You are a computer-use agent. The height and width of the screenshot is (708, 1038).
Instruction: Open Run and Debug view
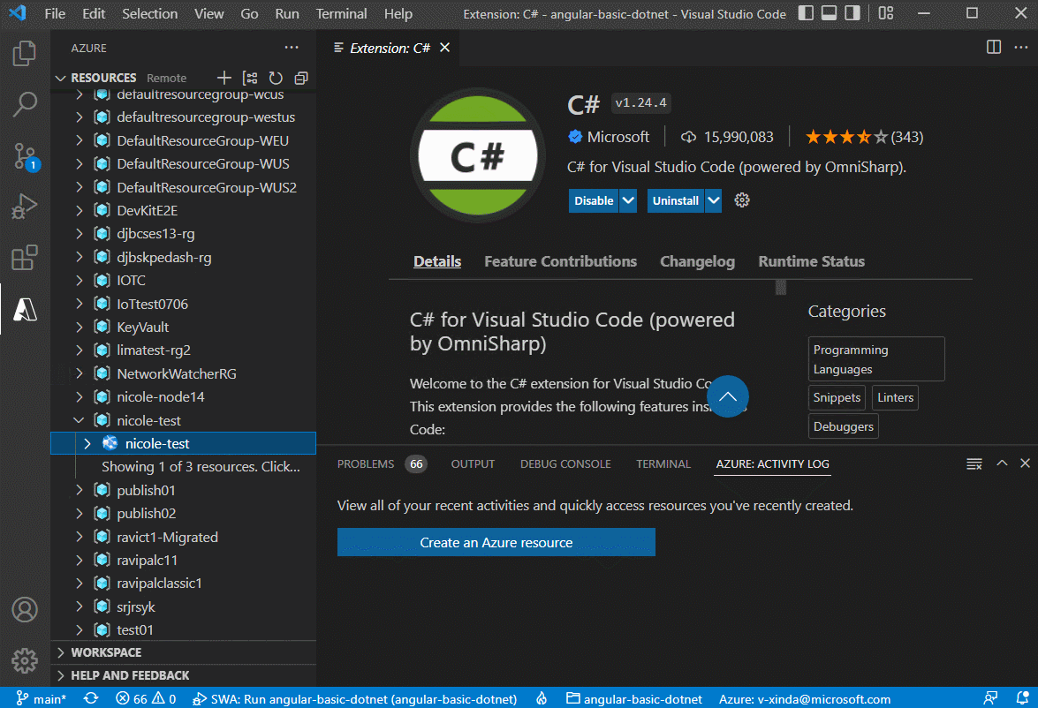[x=25, y=207]
